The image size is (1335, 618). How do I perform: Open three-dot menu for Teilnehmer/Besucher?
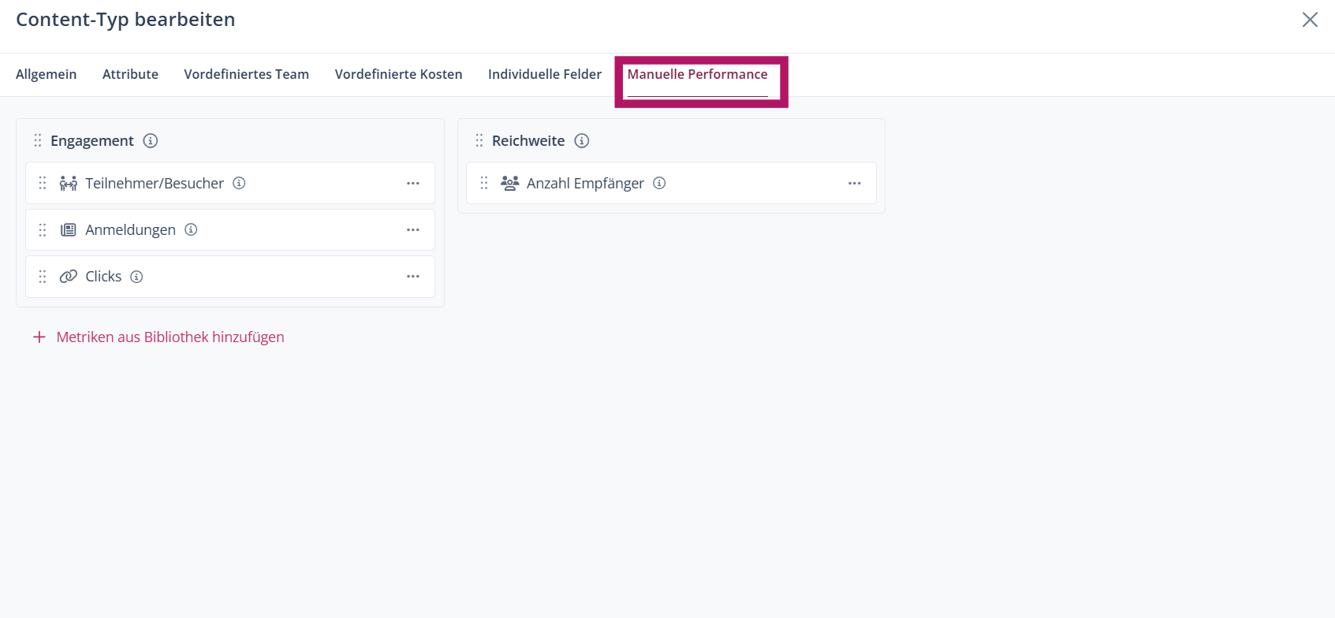(x=413, y=183)
